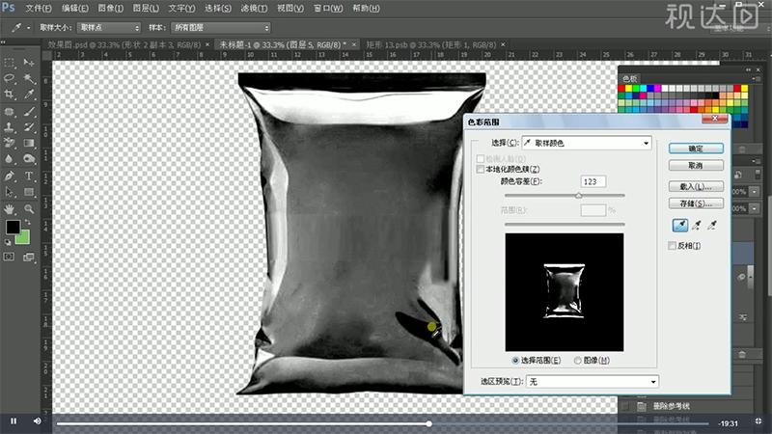Choose the Subtract from Sample eyedropper
Screen dimensions: 772x434
712,226
